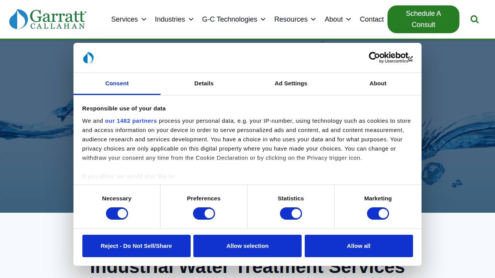This screenshot has height=278, width=495.
Task: Open the Cookiebot by Usercentrics link
Action: [x=388, y=57]
